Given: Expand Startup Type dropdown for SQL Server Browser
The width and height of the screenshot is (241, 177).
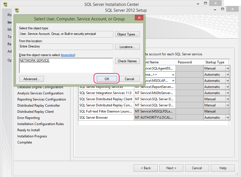Looking at the screenshot, I should tap(228, 118).
